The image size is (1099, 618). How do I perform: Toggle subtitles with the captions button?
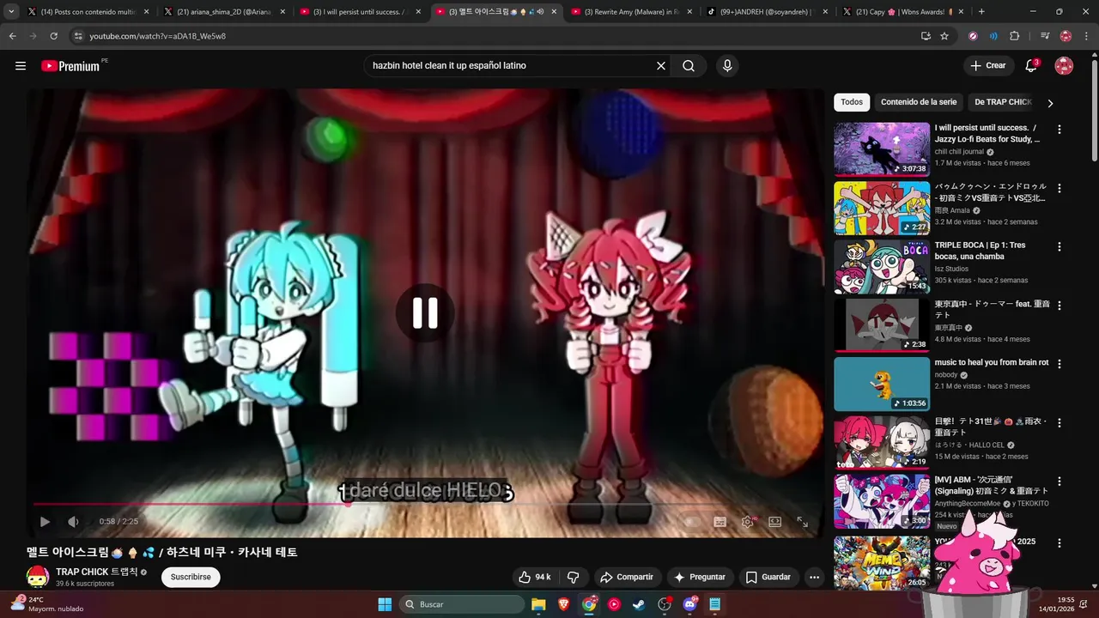pos(720,521)
